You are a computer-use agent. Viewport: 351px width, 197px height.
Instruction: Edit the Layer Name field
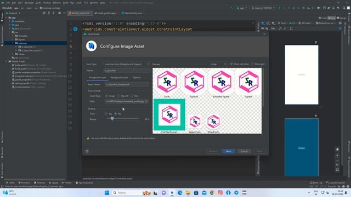pyautogui.click(x=127, y=84)
